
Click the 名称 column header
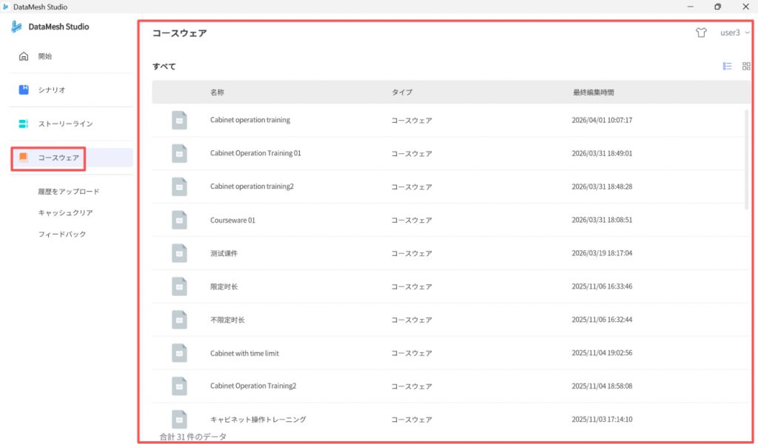click(217, 92)
